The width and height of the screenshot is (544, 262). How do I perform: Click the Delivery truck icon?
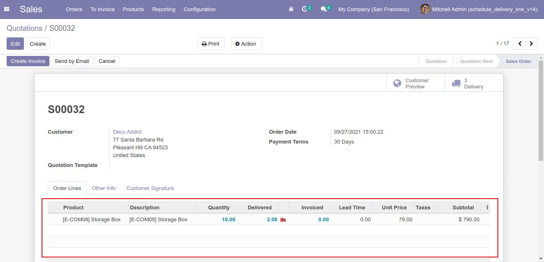coord(456,83)
